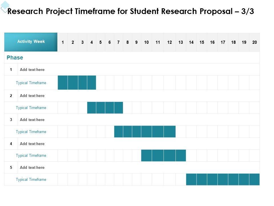Viewport: 274px width, 206px height.
Task: Select phase 5 "Add text here" placeholder
Action: pos(32,167)
